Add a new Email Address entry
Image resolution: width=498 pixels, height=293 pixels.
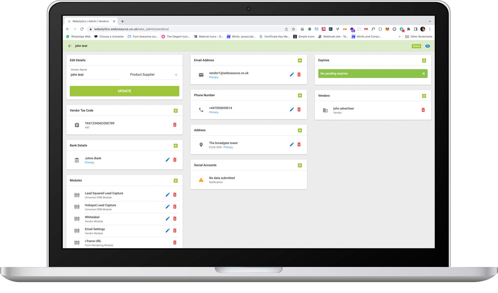(300, 60)
